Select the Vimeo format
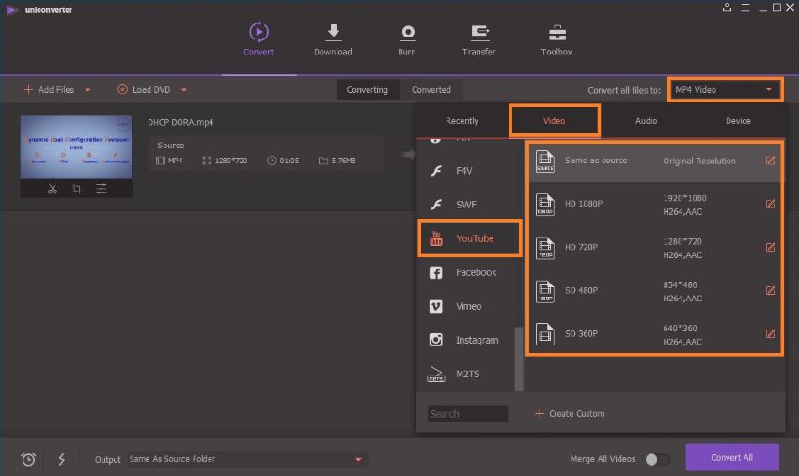 tap(466, 306)
